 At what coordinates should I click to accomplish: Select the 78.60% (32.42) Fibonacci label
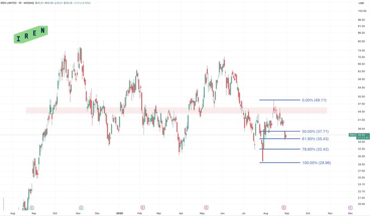pyautogui.click(x=315, y=149)
